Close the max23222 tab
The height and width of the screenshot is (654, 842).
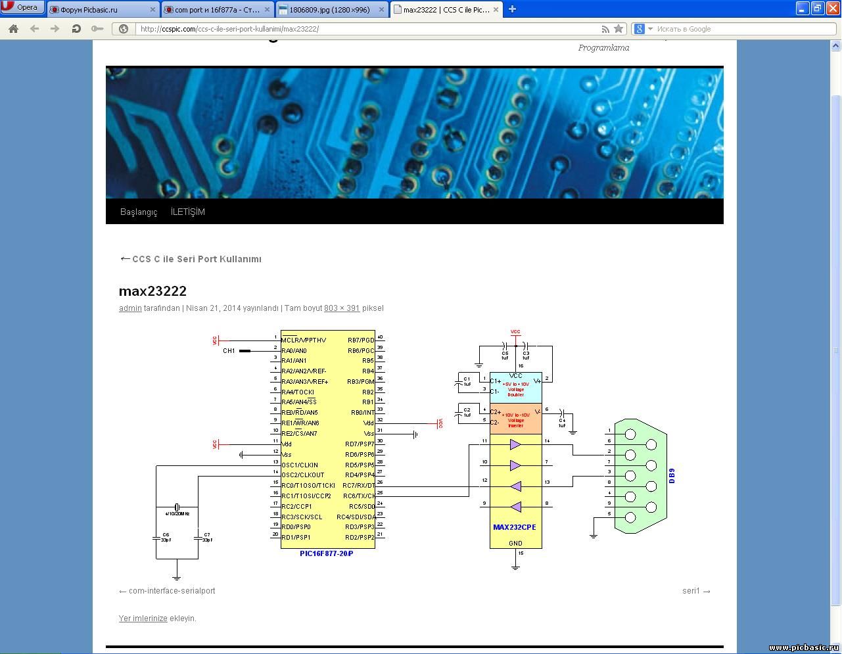495,9
